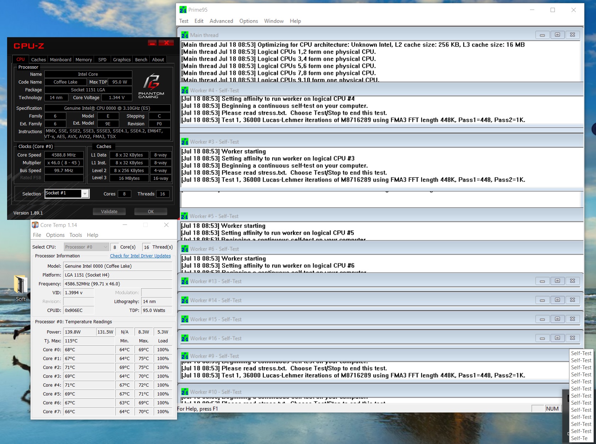
Task: Open the Advanced menu in Prime95
Action: coord(221,21)
